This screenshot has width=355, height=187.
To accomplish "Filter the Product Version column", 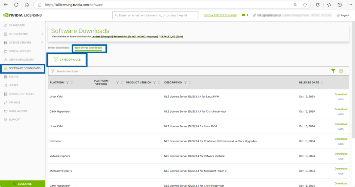I will pos(154,82).
